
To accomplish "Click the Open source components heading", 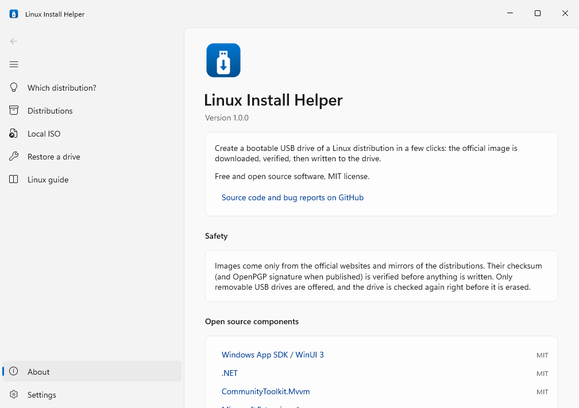I will (252, 322).
